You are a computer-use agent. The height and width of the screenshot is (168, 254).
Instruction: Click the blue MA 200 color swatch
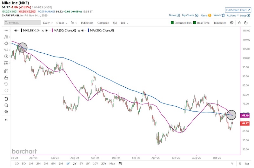89,30
